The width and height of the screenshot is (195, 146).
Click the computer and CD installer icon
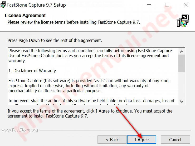click(183, 21)
